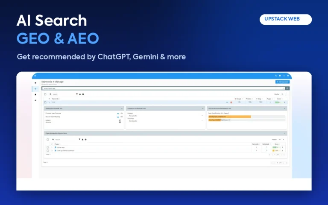This screenshot has width=328, height=205.
Task: Click the trash icon in the Settings panel
Action: (120, 122)
